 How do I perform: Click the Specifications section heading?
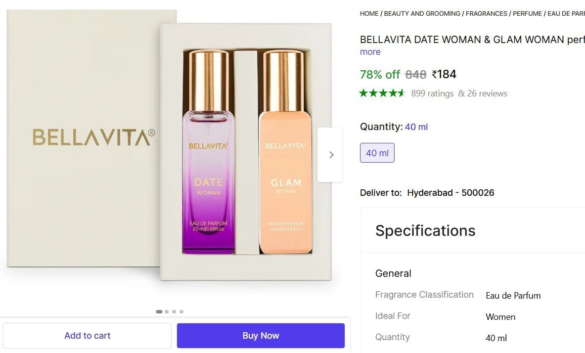[425, 230]
